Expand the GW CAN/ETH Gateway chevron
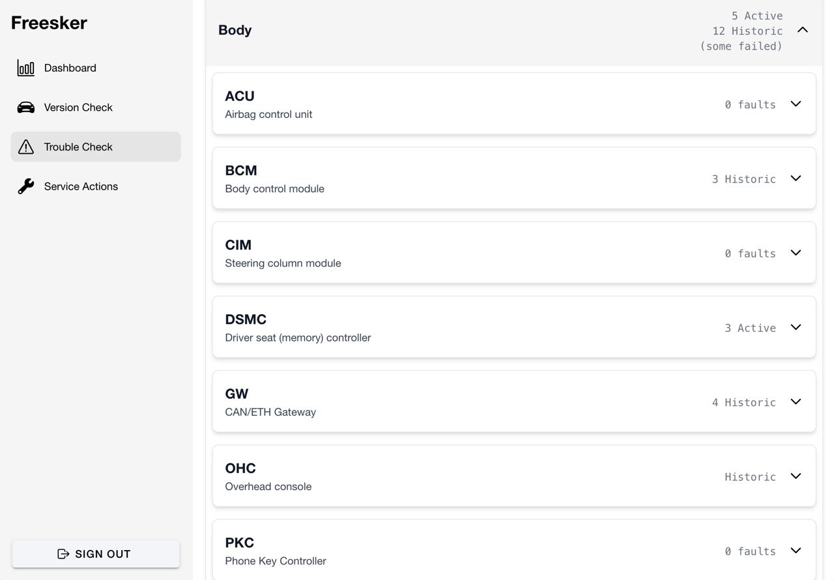834x580 pixels. 796,401
